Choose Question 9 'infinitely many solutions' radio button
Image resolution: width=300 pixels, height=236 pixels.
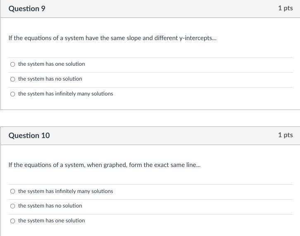[12, 94]
